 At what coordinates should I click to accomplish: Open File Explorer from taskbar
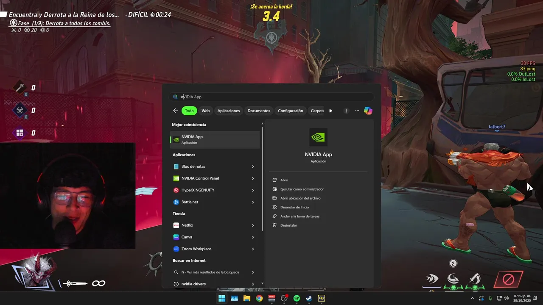247,298
